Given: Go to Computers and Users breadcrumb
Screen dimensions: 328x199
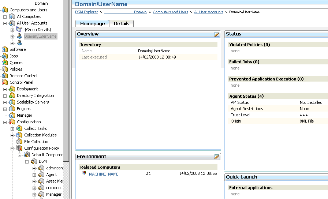Looking at the screenshot, I should 170,12.
